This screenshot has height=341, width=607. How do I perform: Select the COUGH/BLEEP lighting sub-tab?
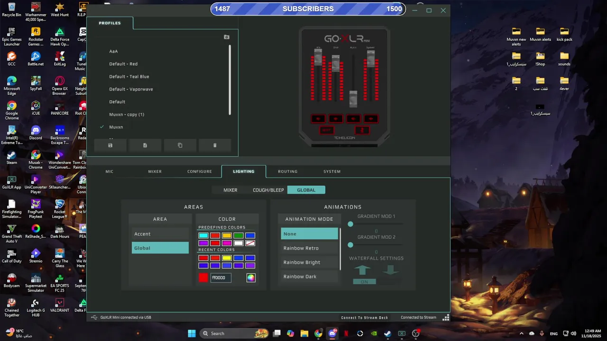(268, 190)
